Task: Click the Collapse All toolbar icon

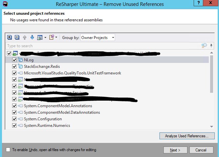Action: pos(17,37)
